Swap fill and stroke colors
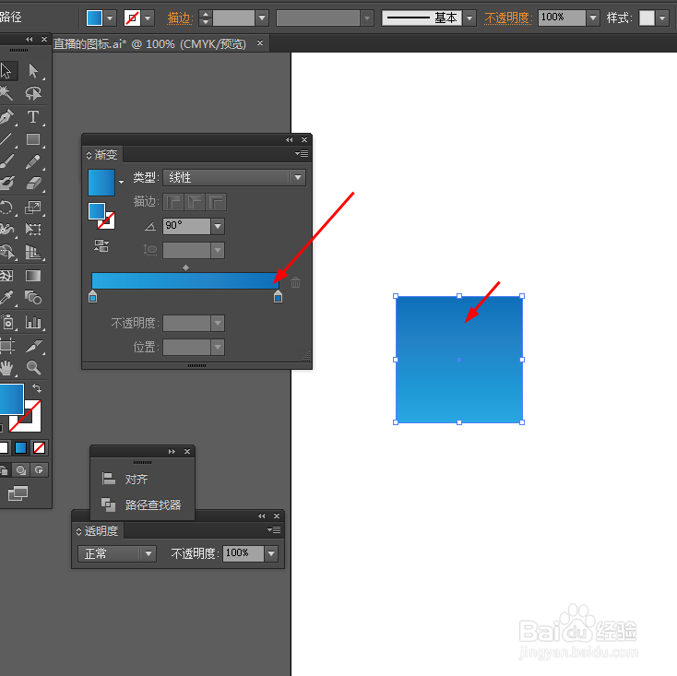This screenshot has width=677, height=676. click(37, 388)
